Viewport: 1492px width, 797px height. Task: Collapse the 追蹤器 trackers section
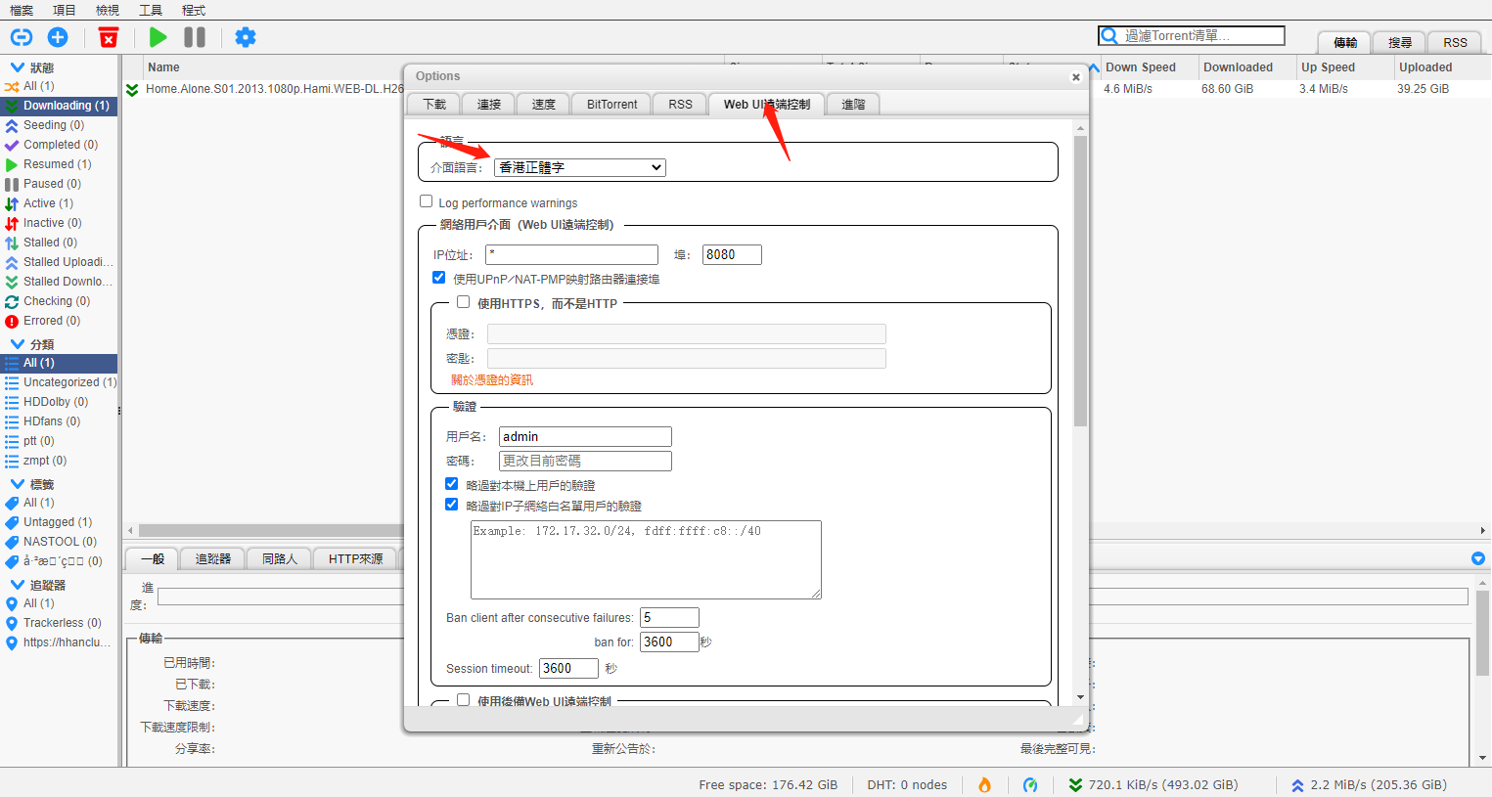tap(17, 585)
